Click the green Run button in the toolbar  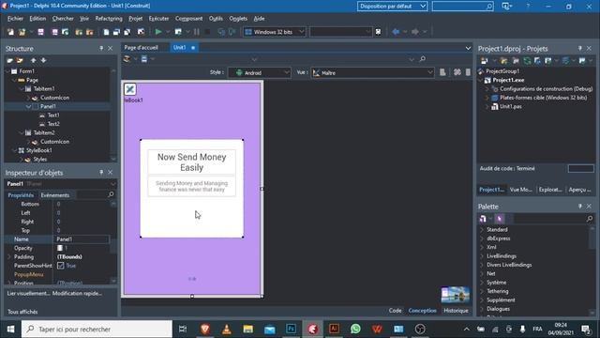(158, 32)
